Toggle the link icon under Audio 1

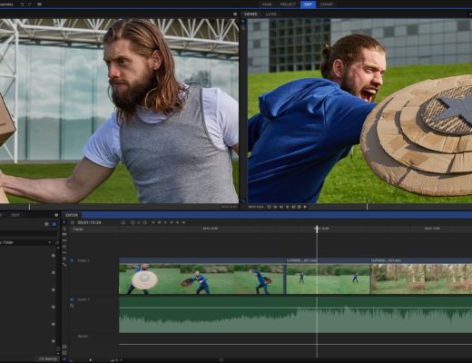(72, 306)
